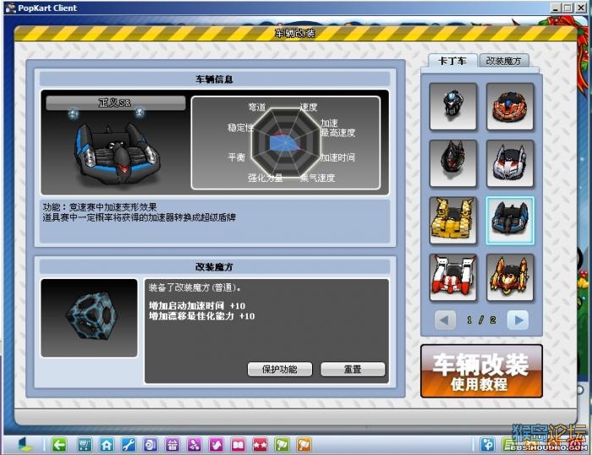Screen dimensions: 592x455
Task: Click the 改装魔方 section header above the cube image
Action: coord(215,266)
